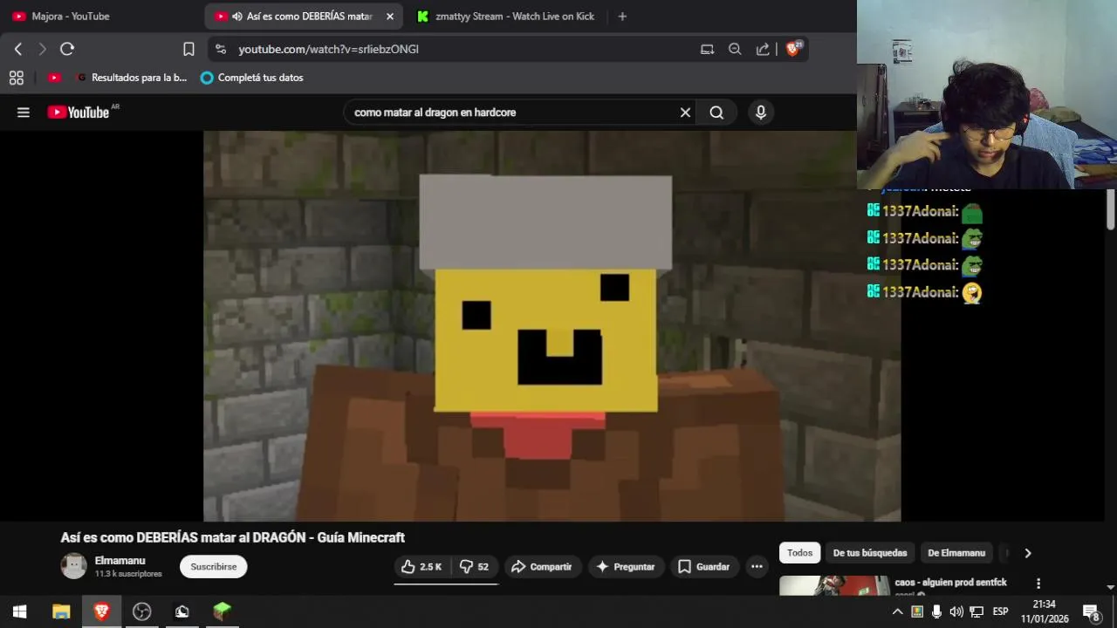Image resolution: width=1117 pixels, height=628 pixels.
Task: Switch to the zmattyy Stream Kick tab
Action: [506, 16]
